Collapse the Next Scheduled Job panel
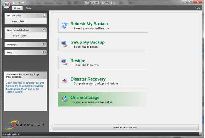Image resolution: width=205 pixels, height=138 pixels. click(44, 30)
